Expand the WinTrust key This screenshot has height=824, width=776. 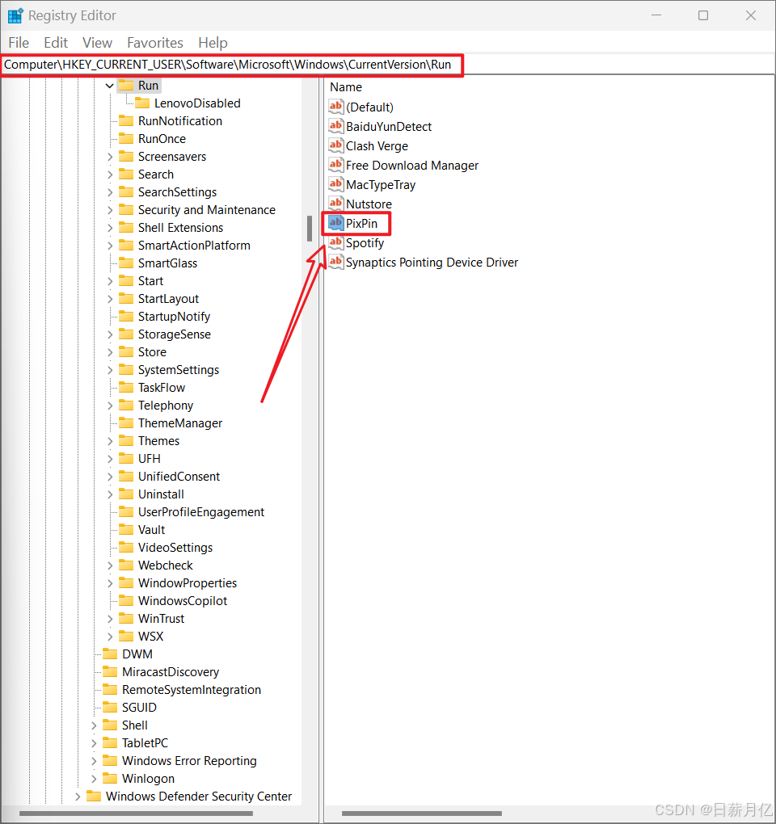110,619
